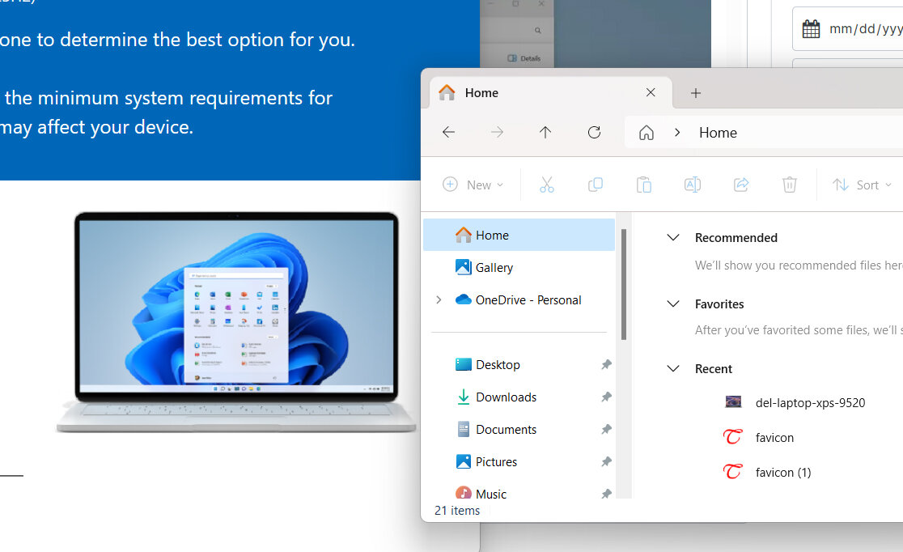Collapse the Recent section
903x552 pixels.
(x=672, y=368)
